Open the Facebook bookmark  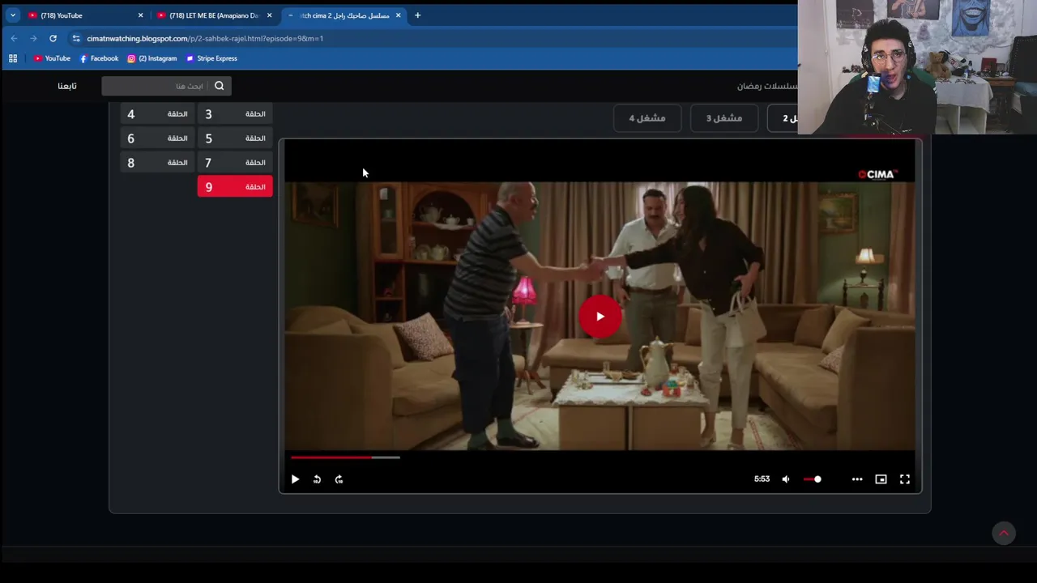pos(99,58)
